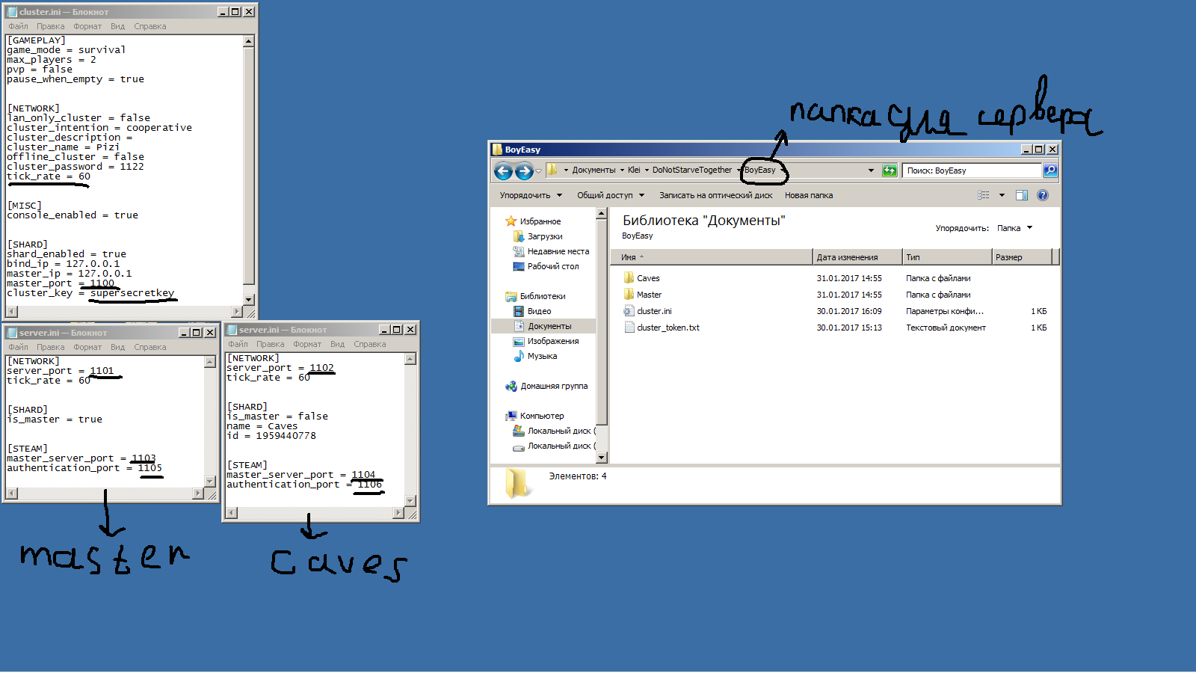Click the change view icon in Explorer toolbar
The image size is (1196, 673).
[984, 195]
